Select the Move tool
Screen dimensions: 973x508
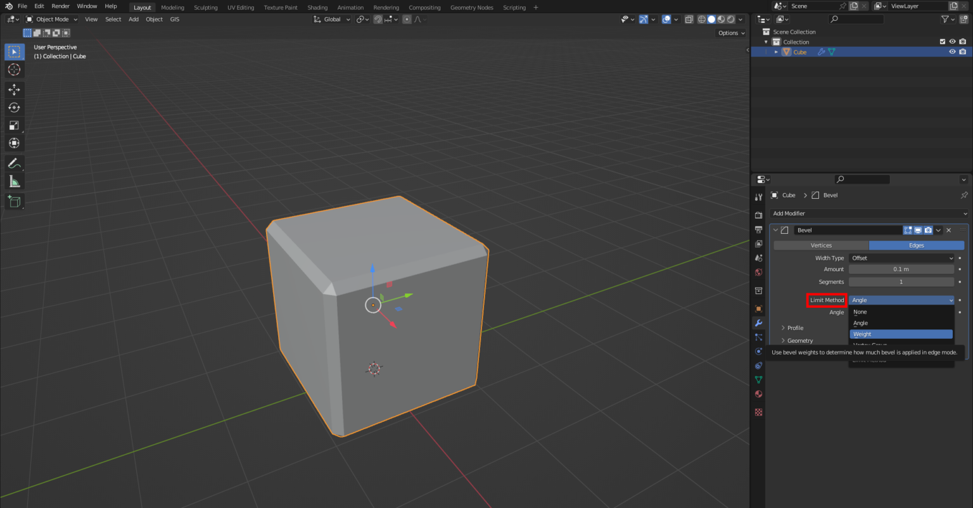[14, 90]
